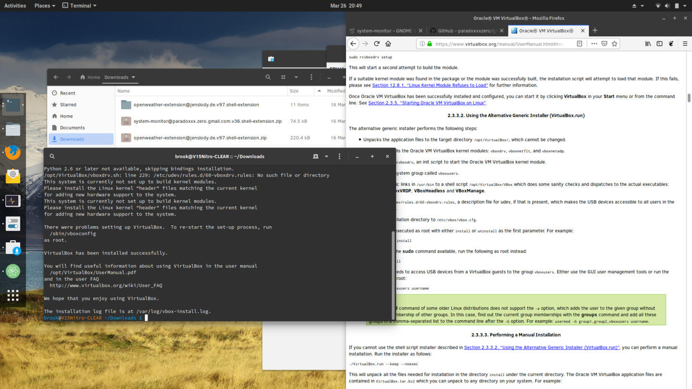Open the Files three-dot menu
The width and height of the screenshot is (692, 389).
pyautogui.click(x=311, y=77)
